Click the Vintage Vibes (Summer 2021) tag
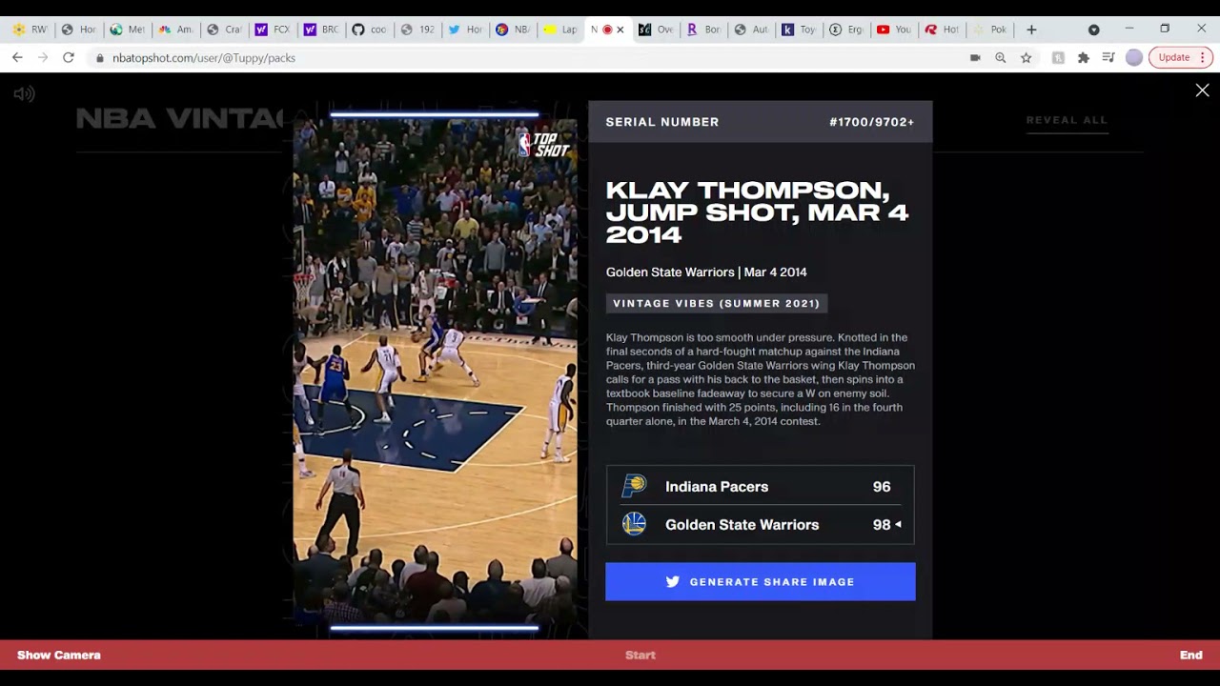 click(717, 303)
